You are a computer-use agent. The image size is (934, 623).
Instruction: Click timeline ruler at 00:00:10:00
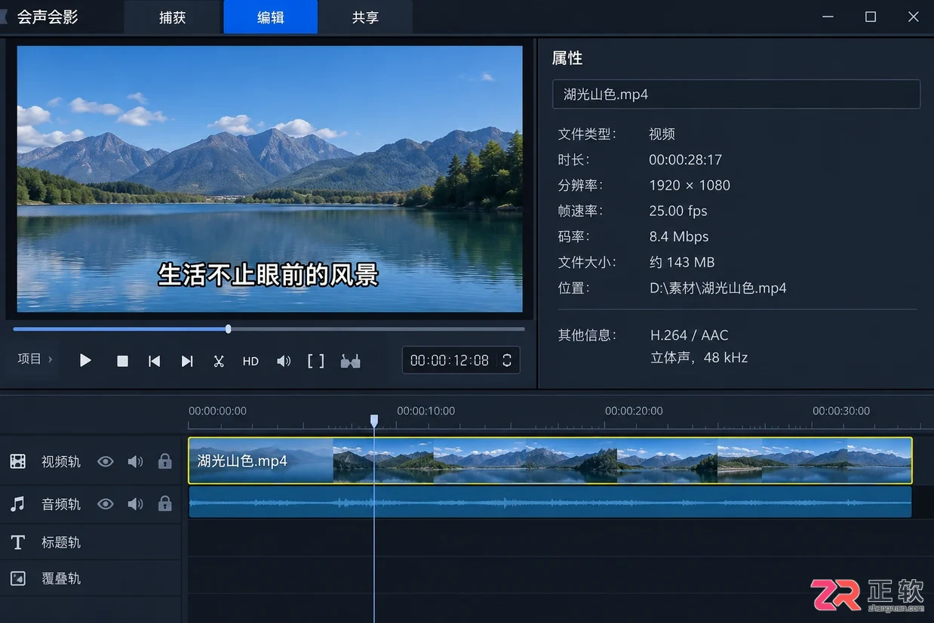click(426, 411)
